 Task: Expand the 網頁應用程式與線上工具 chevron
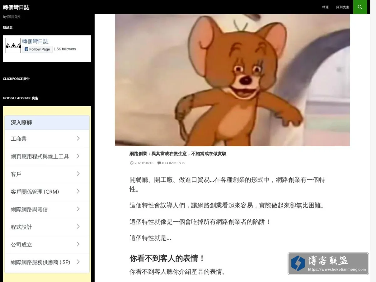coord(78,156)
